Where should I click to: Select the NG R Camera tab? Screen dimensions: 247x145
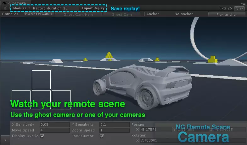click(15, 3)
